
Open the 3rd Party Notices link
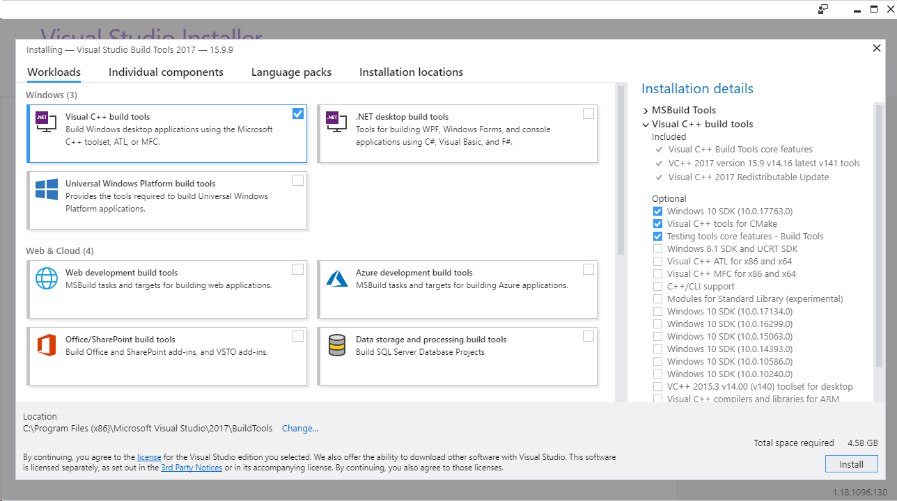tap(192, 468)
